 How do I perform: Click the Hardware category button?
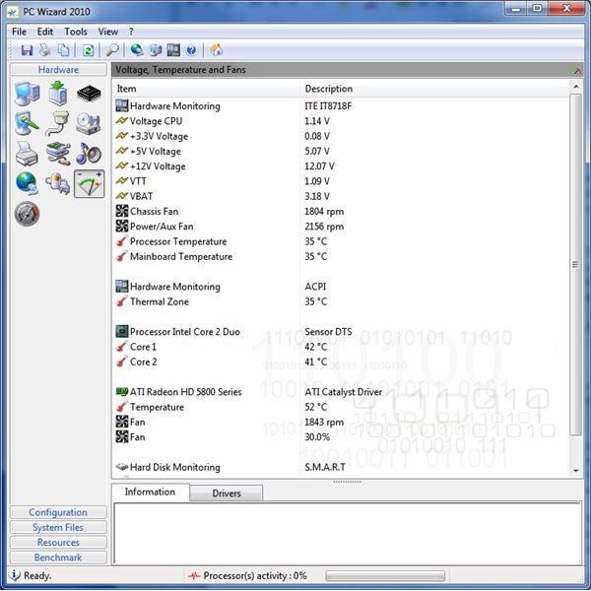click(x=58, y=70)
